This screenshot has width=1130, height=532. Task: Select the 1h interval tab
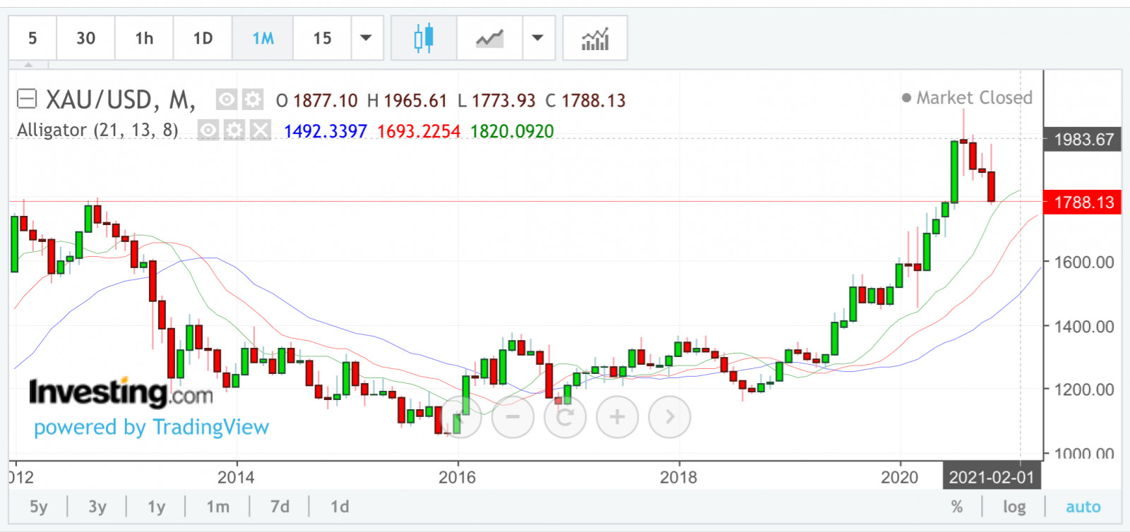coord(144,38)
